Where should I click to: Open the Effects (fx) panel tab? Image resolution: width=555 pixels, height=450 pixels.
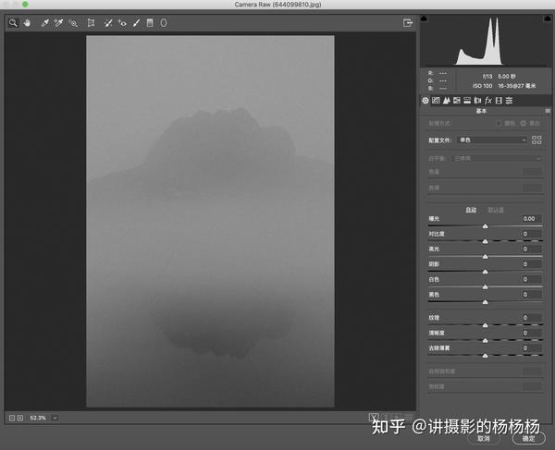(x=488, y=101)
